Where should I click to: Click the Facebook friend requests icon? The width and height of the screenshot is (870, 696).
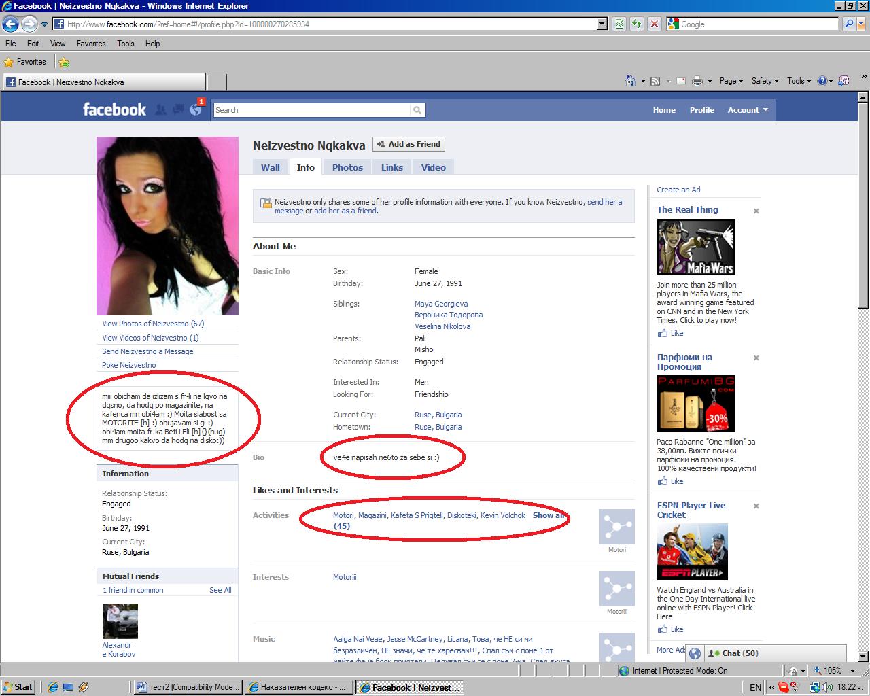161,109
